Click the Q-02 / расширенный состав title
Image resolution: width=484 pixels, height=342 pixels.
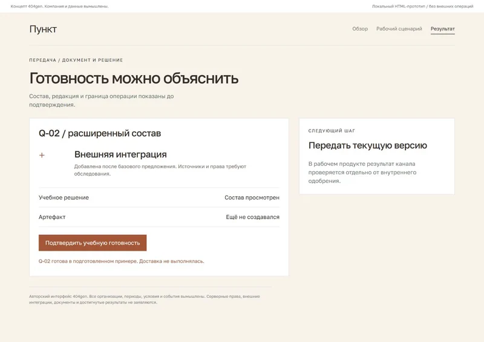tap(100, 133)
